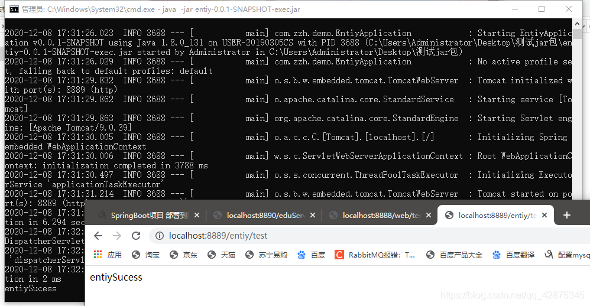The height and width of the screenshot is (306, 590).
Task: Maximize the cmd.exe window
Action: click(542, 9)
